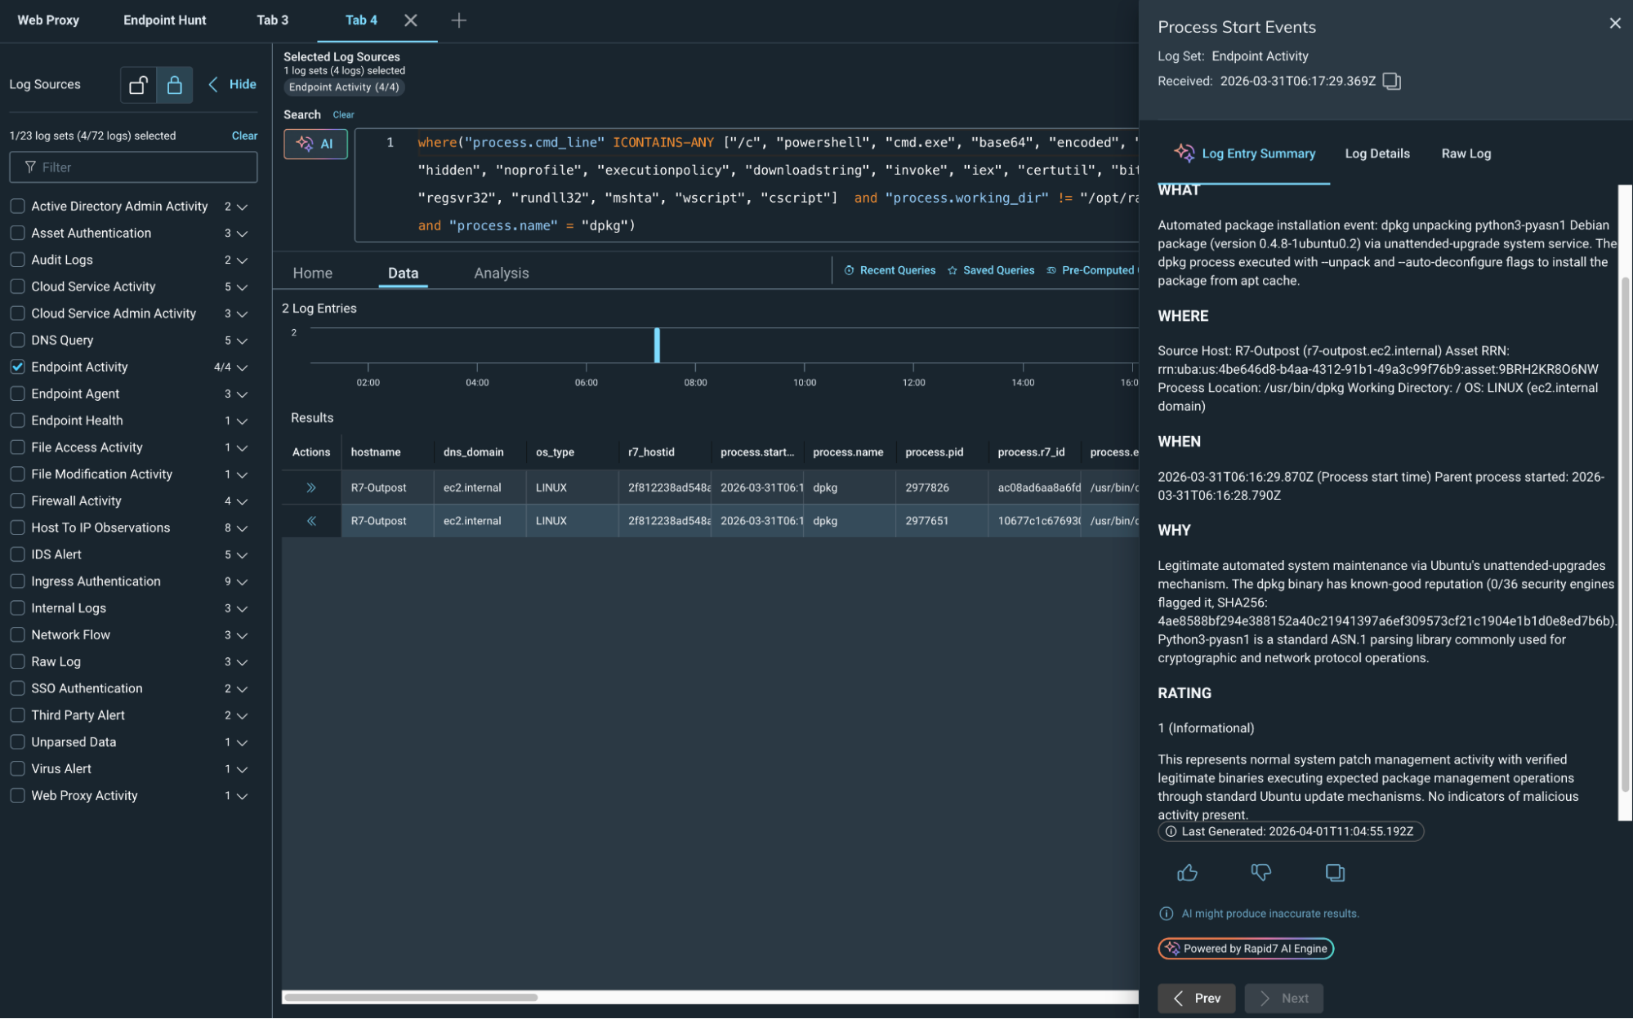Give thumbs down feedback on AI summary
The height and width of the screenshot is (1019, 1633).
coord(1260,872)
